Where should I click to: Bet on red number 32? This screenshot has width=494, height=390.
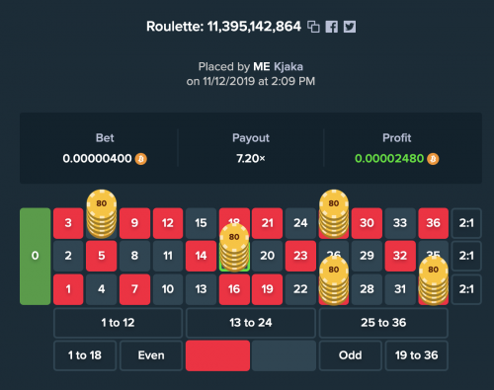(x=400, y=256)
